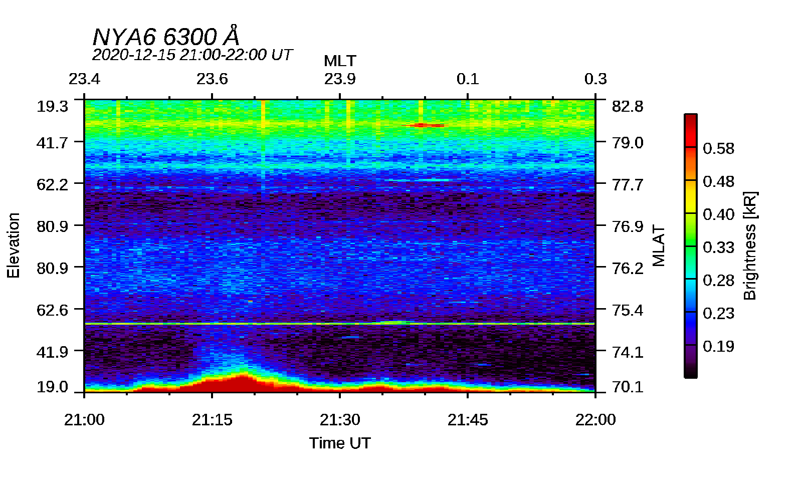The width and height of the screenshot is (802, 501).
Task: Click the time tick label "21:30"
Action: click(340, 420)
